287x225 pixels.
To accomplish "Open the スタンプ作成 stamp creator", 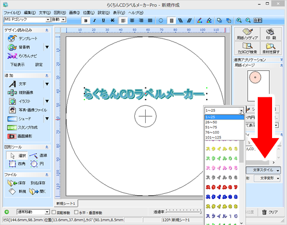I will 22,127.
